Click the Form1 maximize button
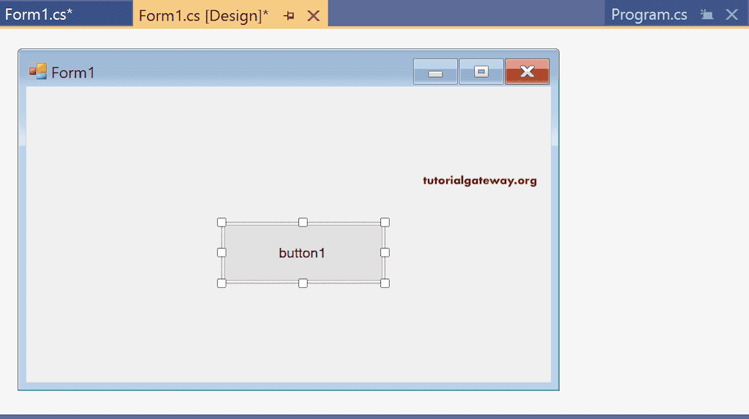Screen dimensions: 749x419 481,72
